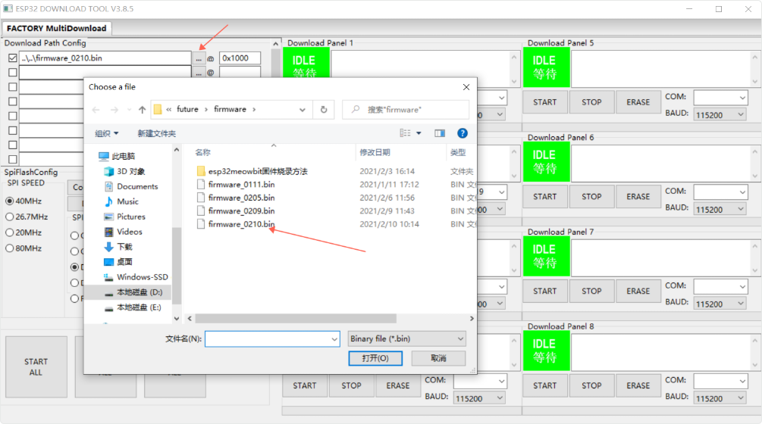
Task: Switch to FACTORY MultiDownload tab
Action: point(56,28)
